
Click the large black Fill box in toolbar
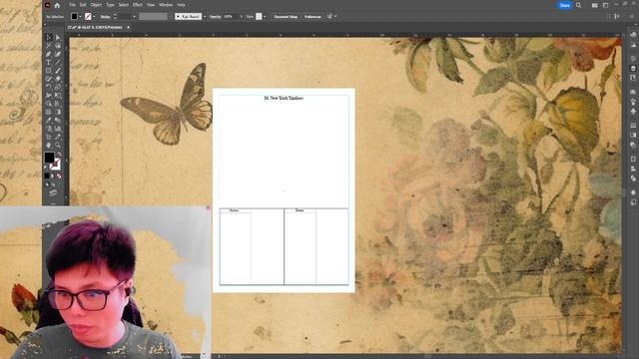pos(49,158)
